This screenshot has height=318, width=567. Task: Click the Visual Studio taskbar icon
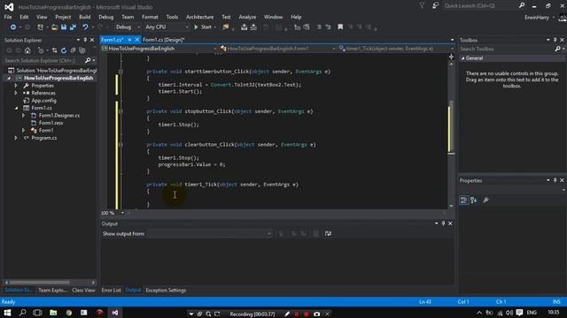coord(115,313)
